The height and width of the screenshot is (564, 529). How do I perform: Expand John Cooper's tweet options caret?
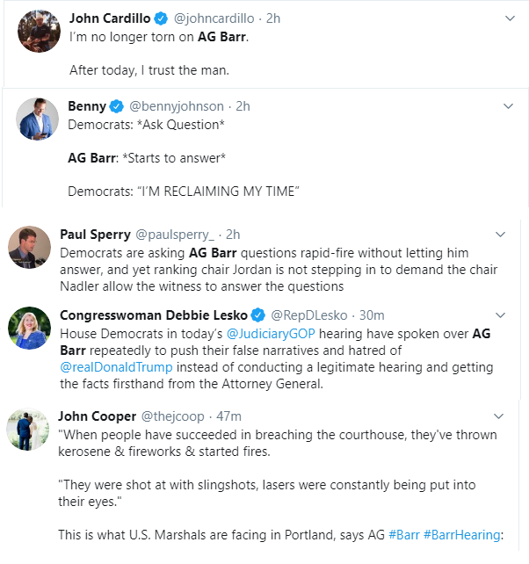coord(501,416)
